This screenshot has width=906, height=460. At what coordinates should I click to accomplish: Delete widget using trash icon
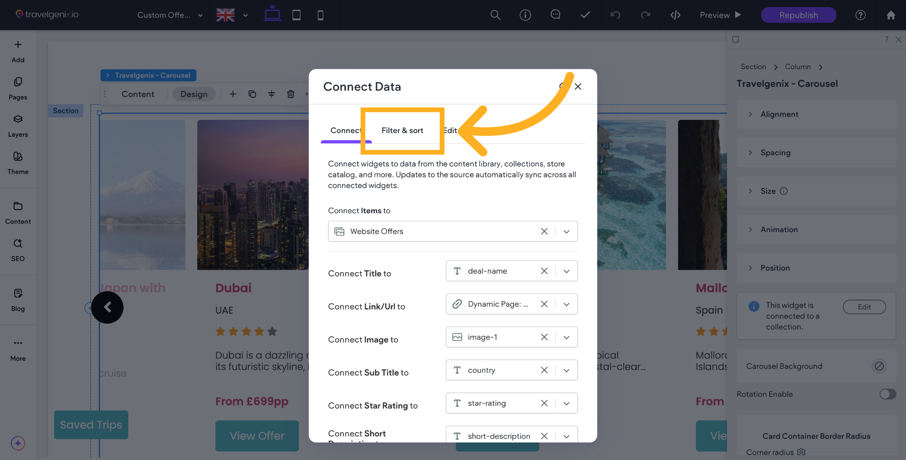[x=291, y=94]
